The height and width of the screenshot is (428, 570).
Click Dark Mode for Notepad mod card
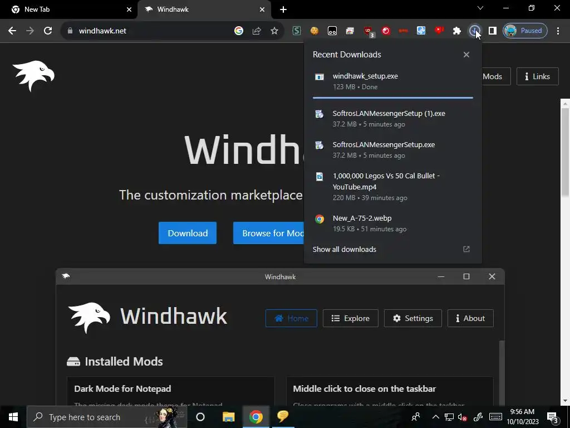click(170, 391)
